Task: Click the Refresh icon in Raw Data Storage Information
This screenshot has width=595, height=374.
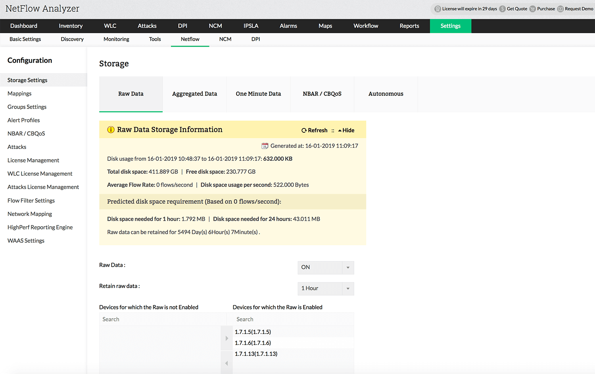Action: point(303,130)
